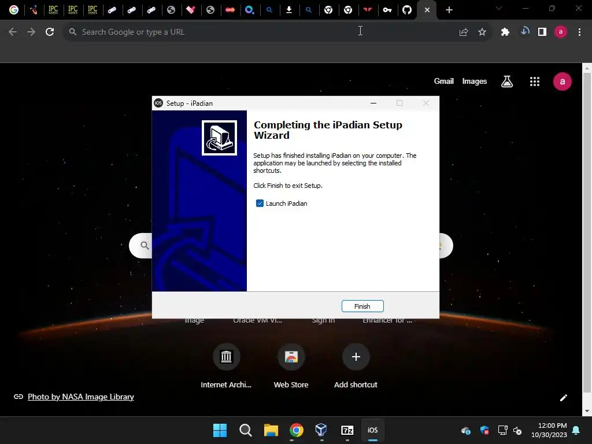The width and height of the screenshot is (592, 444).
Task: Open VirtualBox from the taskbar
Action: pyautogui.click(x=321, y=430)
